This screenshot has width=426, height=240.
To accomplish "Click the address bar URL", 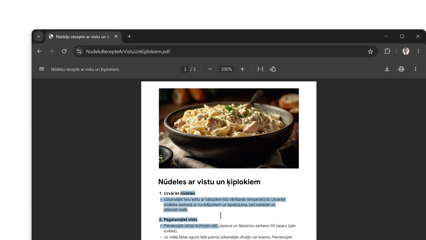I will coord(128,51).
